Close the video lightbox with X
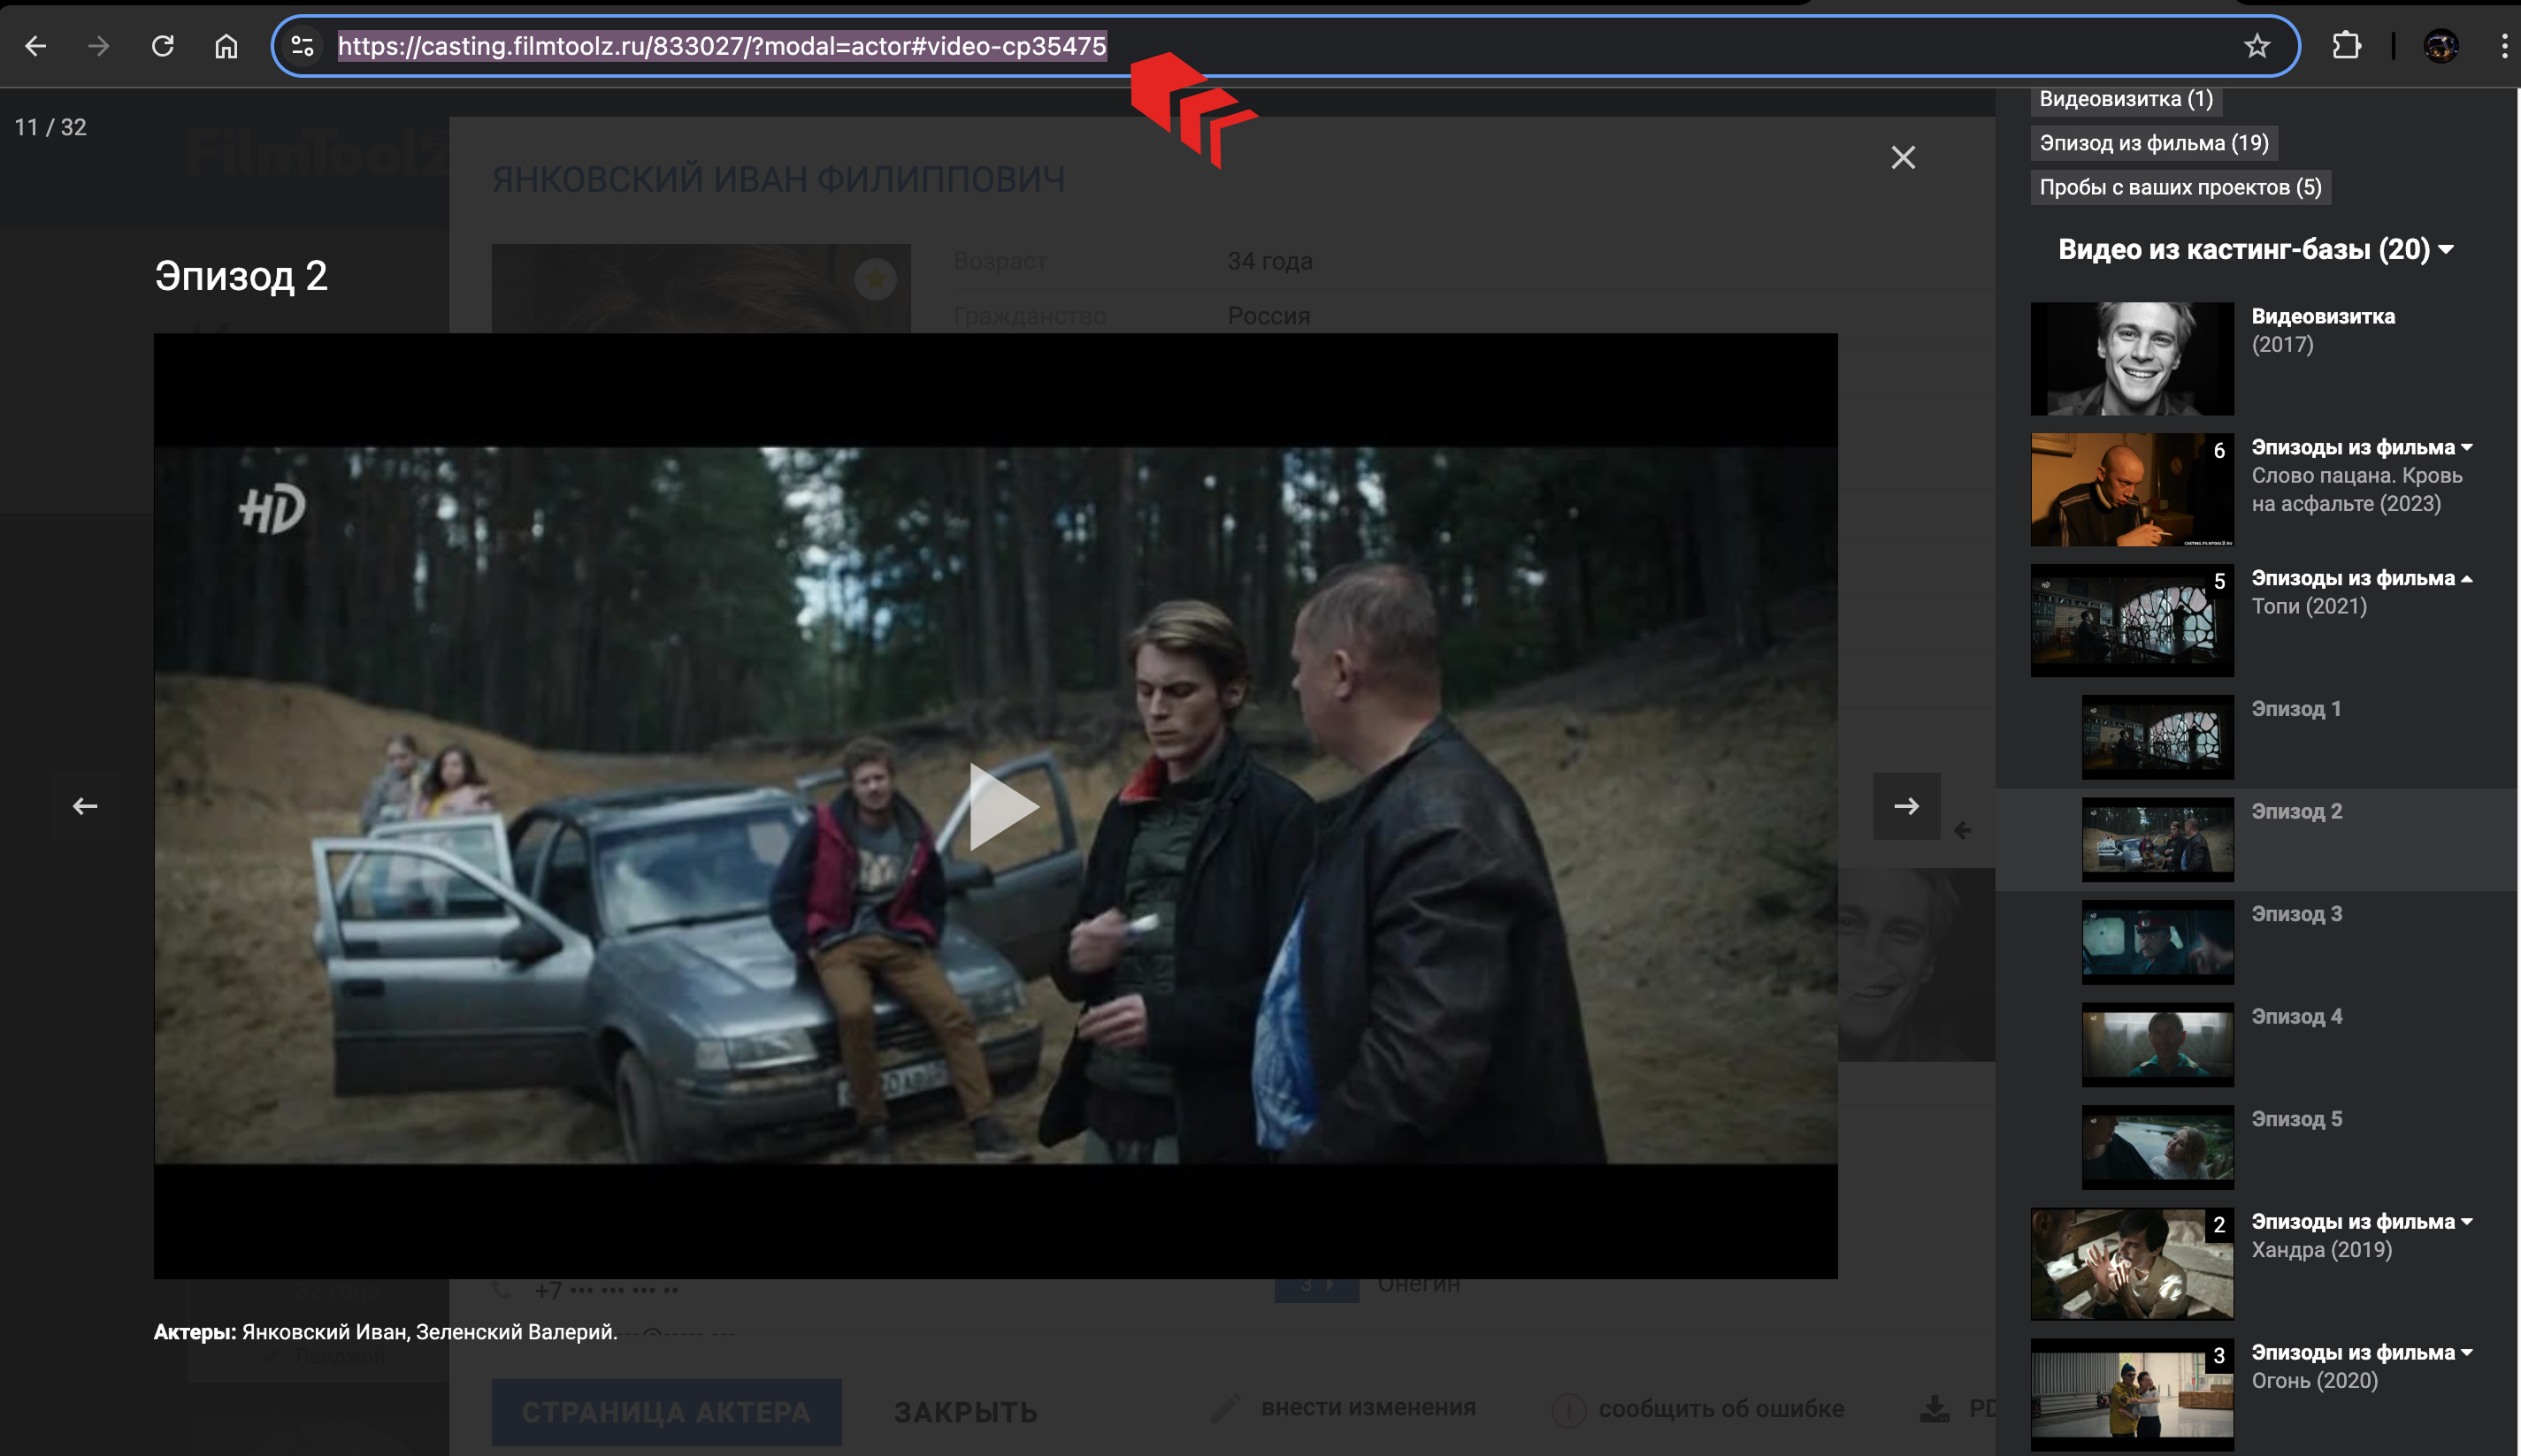The image size is (2521, 1456). click(x=1903, y=157)
